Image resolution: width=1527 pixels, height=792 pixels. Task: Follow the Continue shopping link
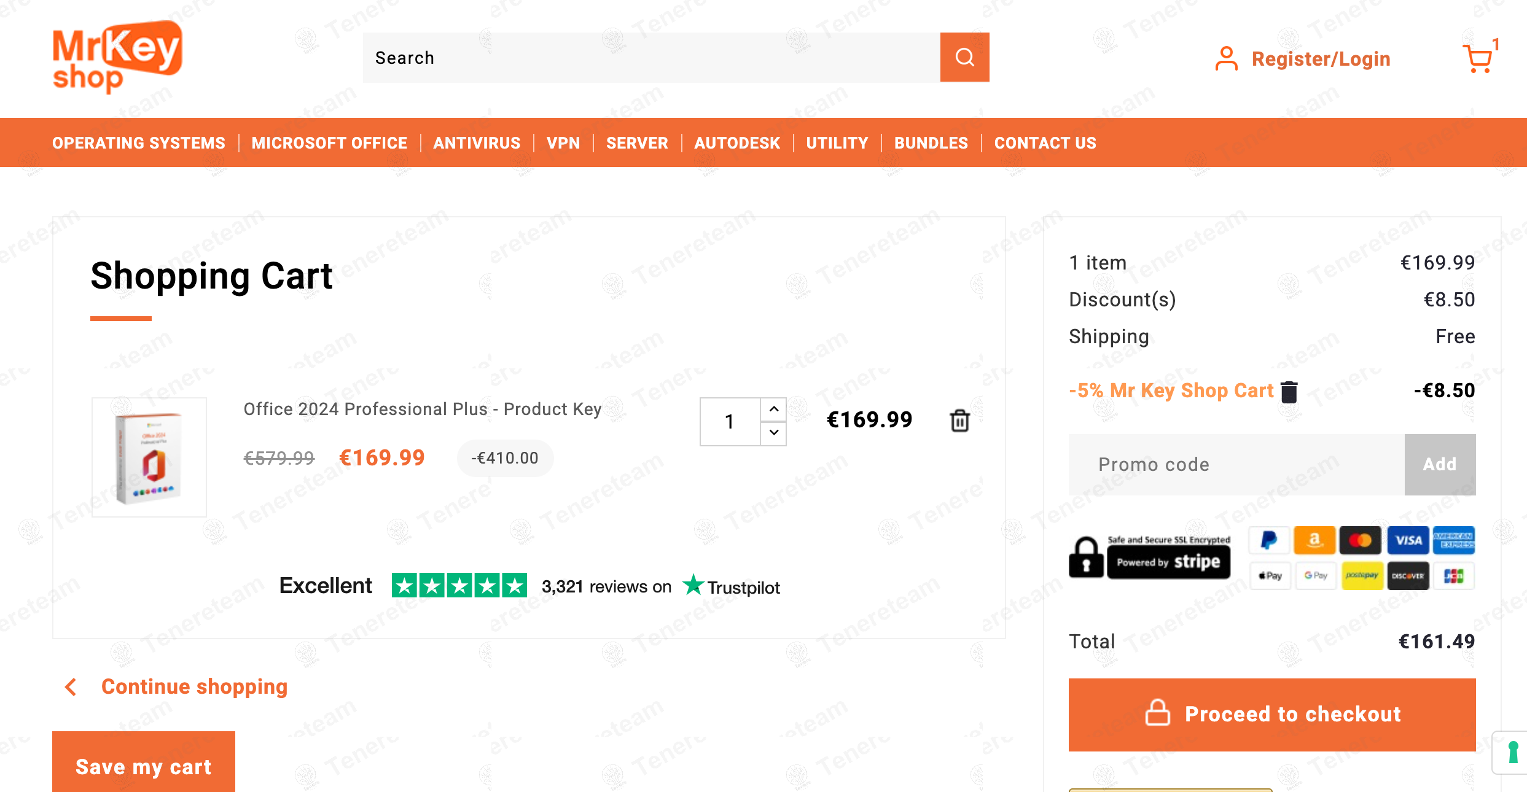coord(194,686)
